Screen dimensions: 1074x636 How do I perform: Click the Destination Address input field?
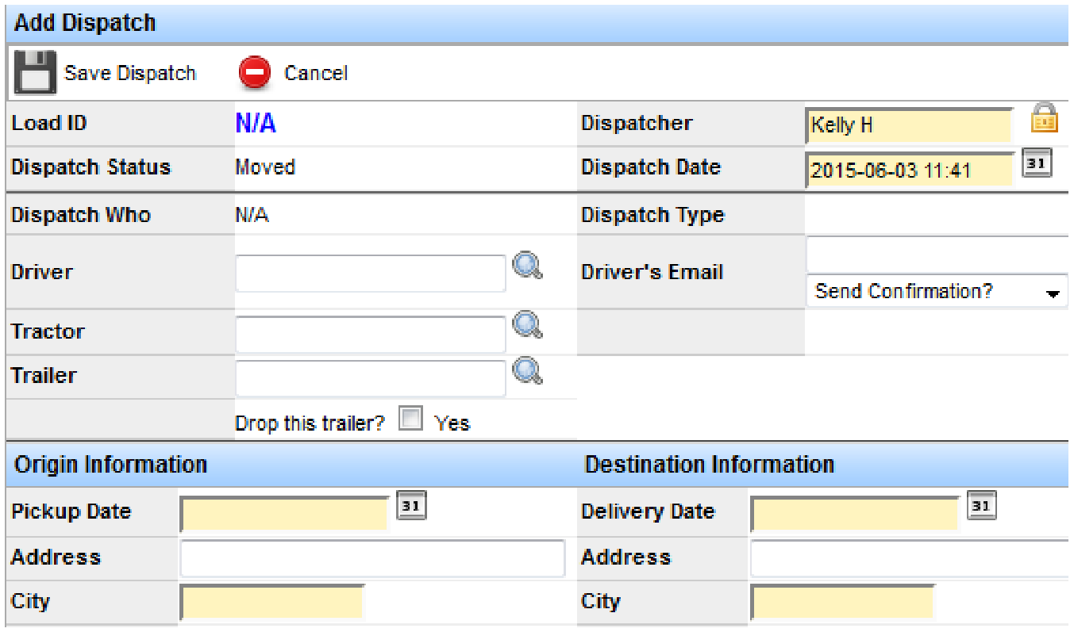click(910, 558)
